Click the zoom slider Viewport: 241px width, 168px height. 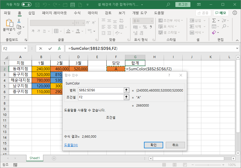click(208, 165)
